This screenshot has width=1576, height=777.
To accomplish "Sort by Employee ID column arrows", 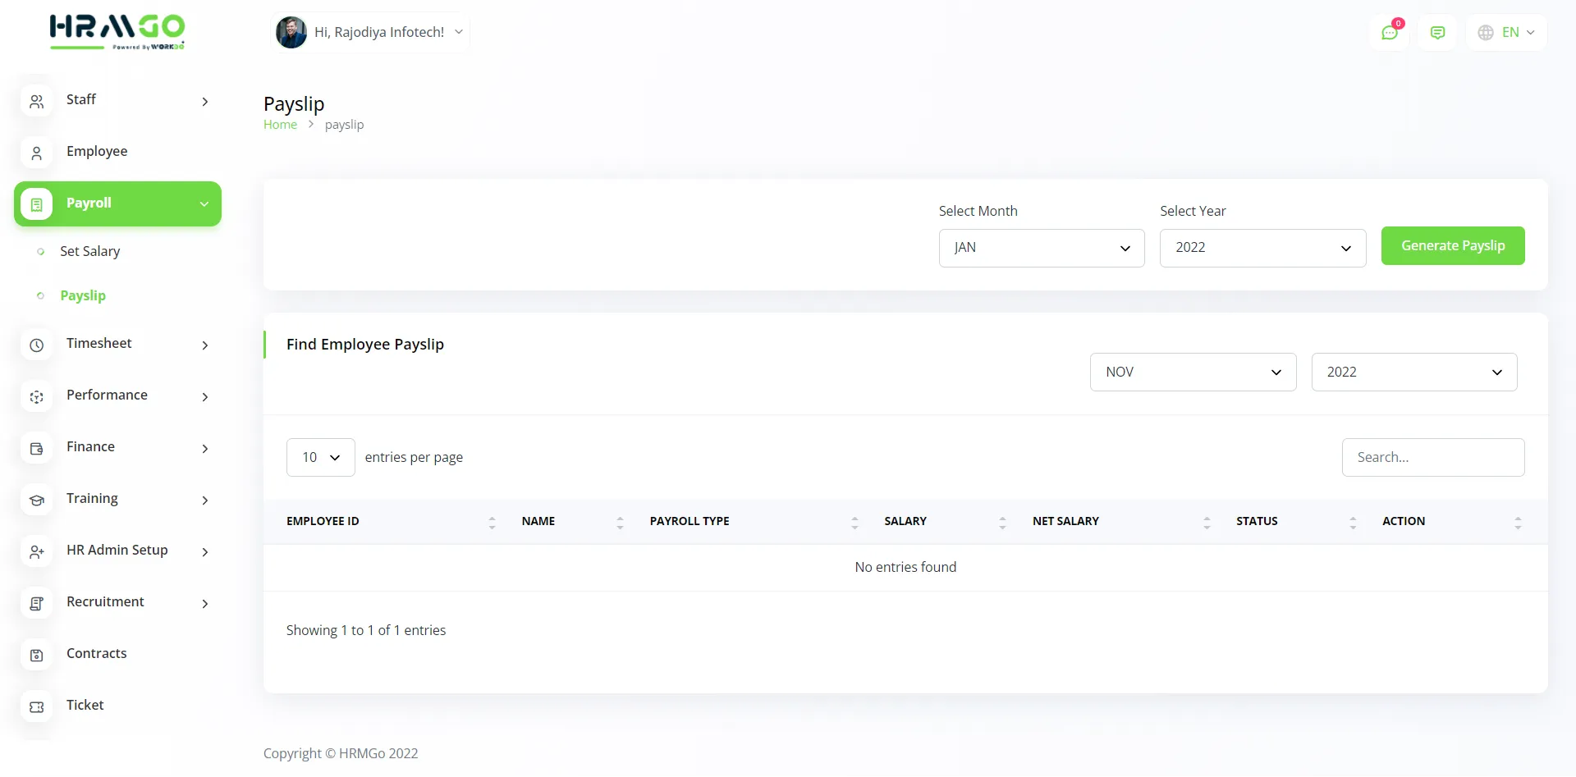I will pos(492,523).
